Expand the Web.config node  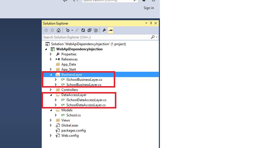click(x=51, y=136)
